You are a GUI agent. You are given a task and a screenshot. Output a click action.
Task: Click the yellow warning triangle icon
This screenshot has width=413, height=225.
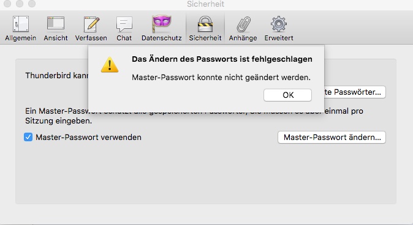(110, 65)
